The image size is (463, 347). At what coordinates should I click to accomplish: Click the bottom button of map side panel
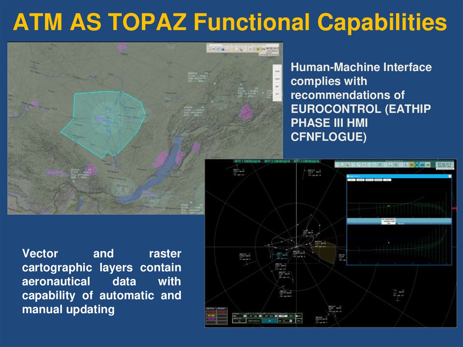(277, 94)
